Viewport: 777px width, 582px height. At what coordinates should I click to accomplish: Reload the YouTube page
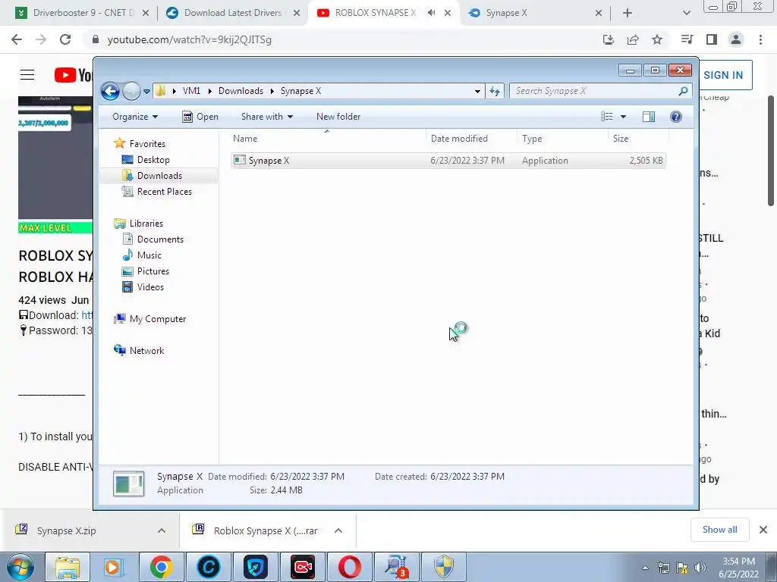65,39
